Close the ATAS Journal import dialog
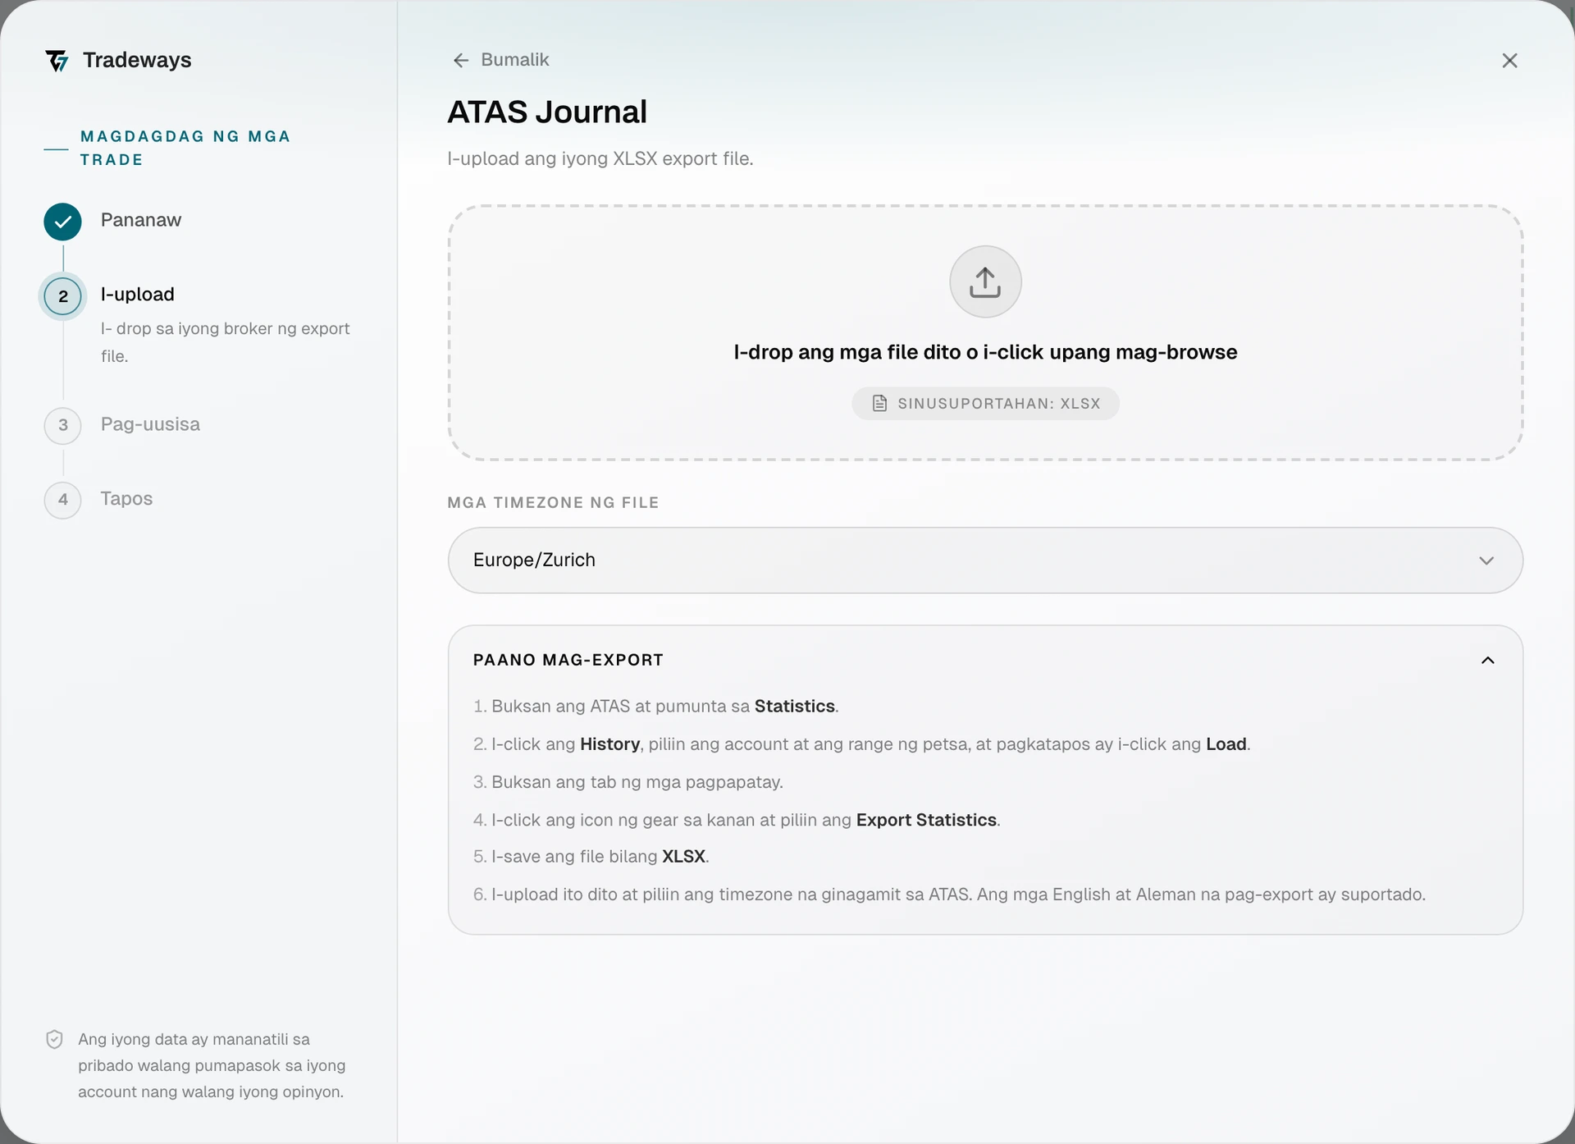Image resolution: width=1575 pixels, height=1144 pixels. [1509, 61]
